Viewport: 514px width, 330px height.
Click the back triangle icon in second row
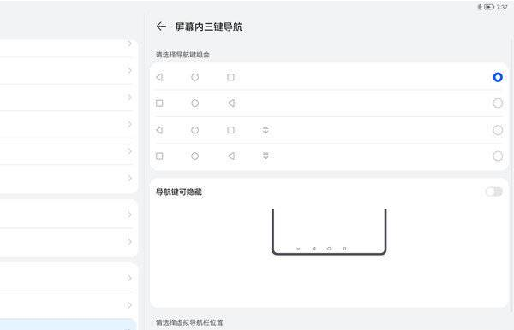(x=231, y=103)
